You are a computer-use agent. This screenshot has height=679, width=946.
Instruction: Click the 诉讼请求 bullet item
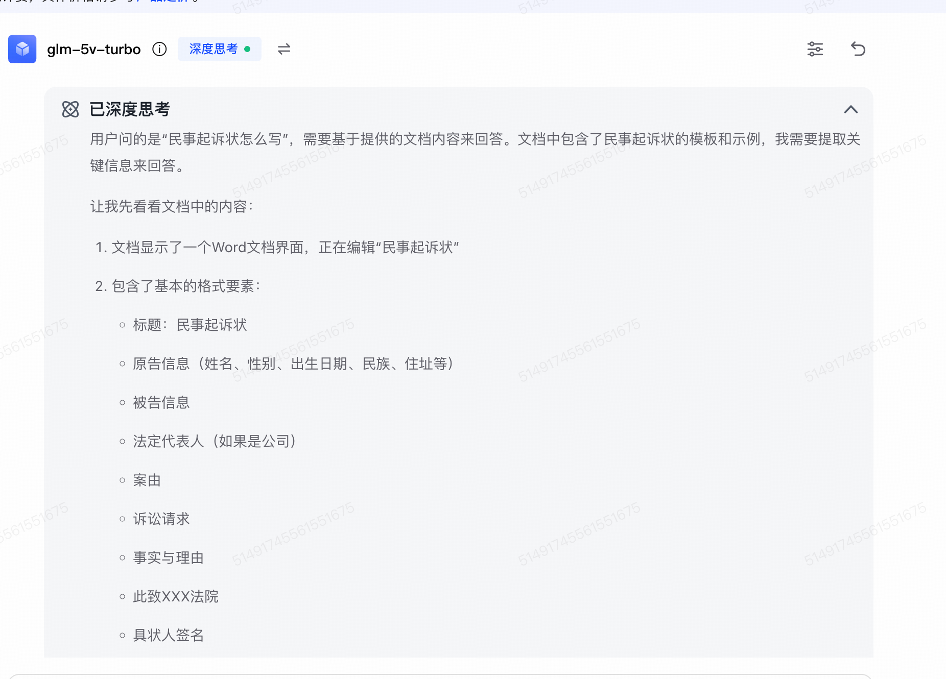(x=161, y=519)
